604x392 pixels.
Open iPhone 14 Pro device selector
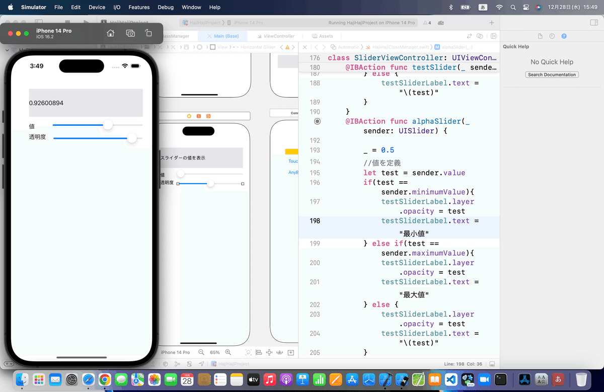[x=175, y=352]
